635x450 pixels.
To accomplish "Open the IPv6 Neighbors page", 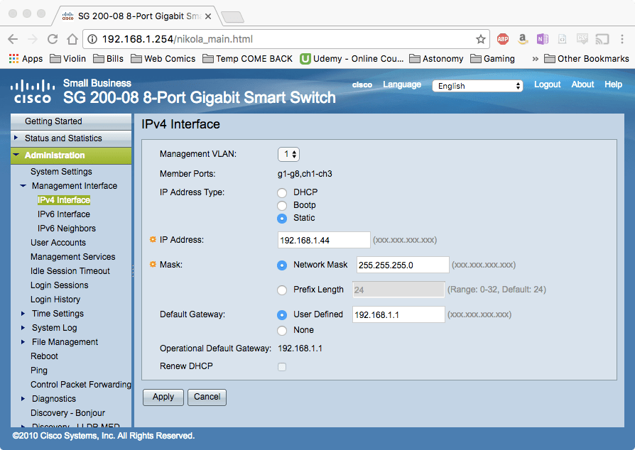I will (67, 229).
